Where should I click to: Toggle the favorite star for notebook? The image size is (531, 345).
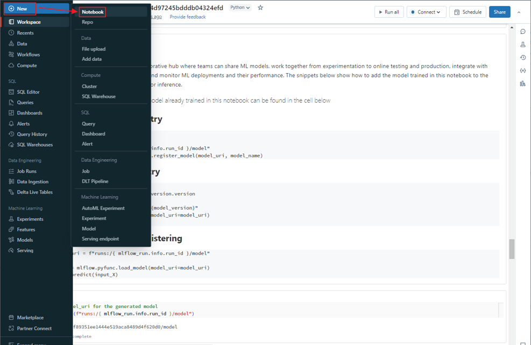point(260,8)
